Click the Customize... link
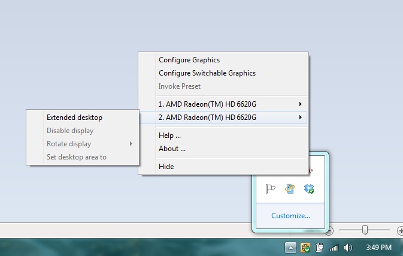Screen dimensions: 403x256 (x=290, y=216)
